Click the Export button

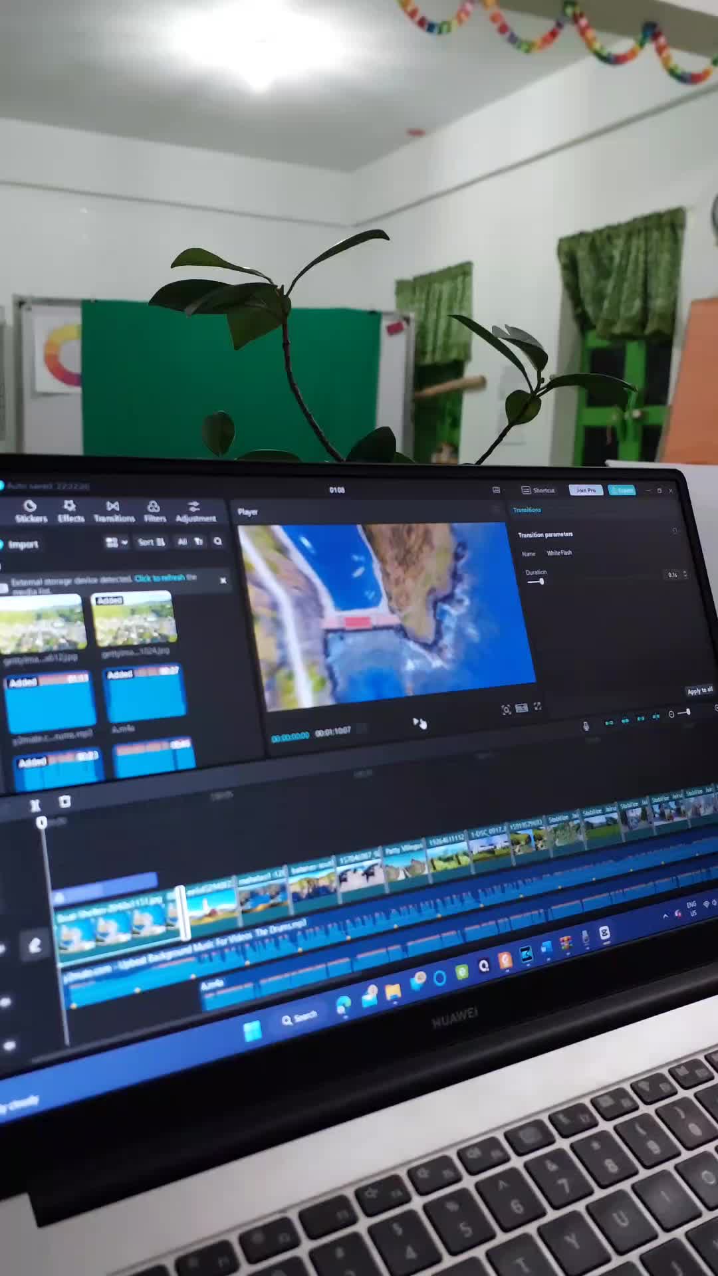622,490
